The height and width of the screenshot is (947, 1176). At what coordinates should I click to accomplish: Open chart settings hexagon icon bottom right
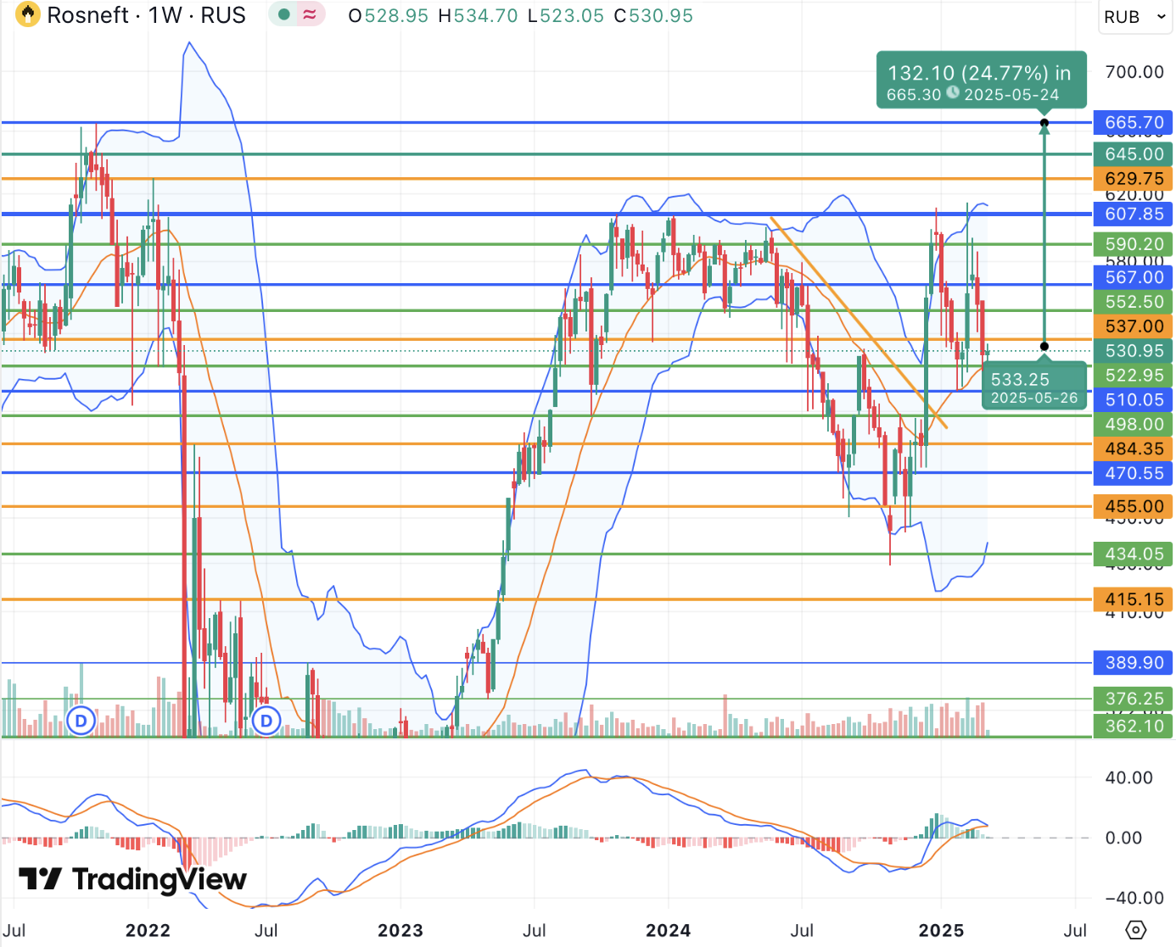click(1135, 930)
